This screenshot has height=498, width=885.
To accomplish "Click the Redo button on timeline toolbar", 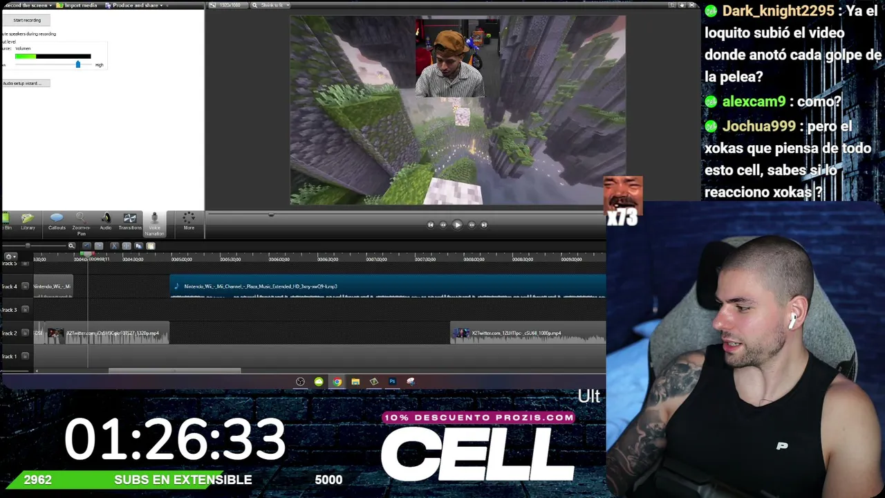I will (x=99, y=246).
